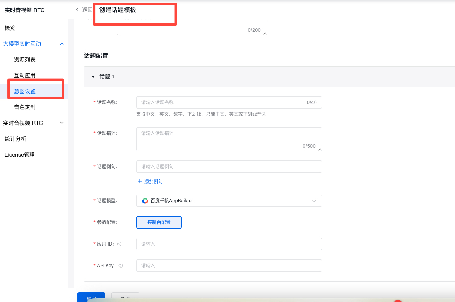455x302 pixels.
Task: Collapse the 大模型实时互动 sidebar group
Action: [62, 44]
